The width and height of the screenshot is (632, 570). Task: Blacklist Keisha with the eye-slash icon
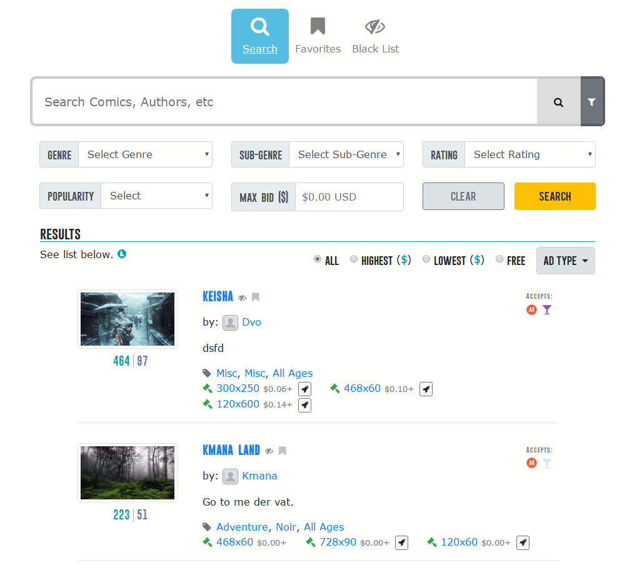tap(242, 298)
